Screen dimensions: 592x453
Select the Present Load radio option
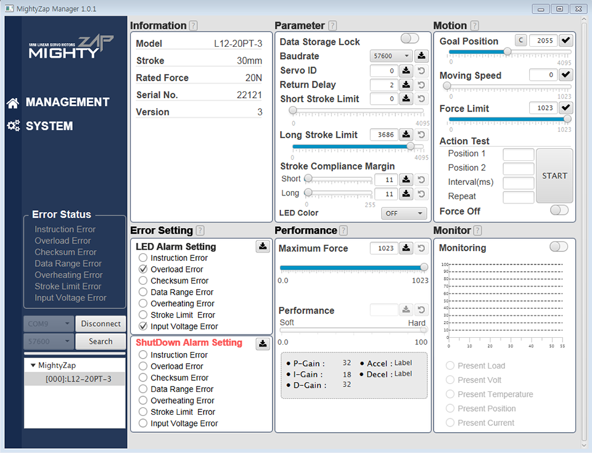click(450, 365)
